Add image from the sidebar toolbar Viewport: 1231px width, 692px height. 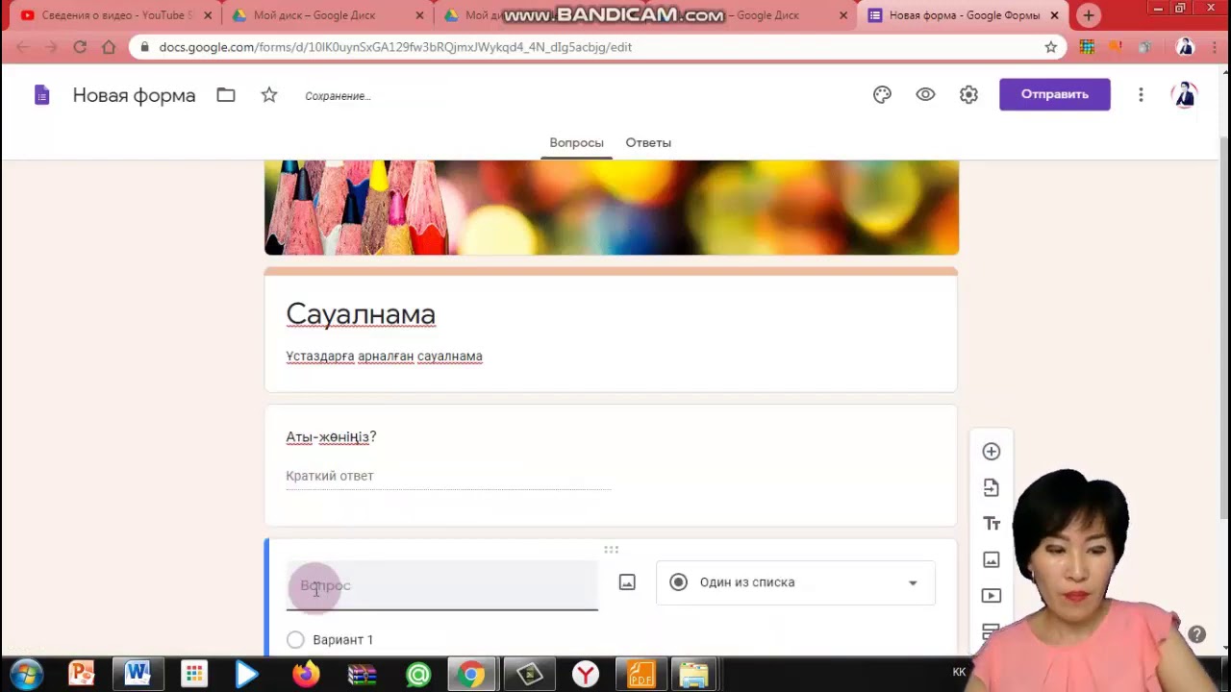[992, 559]
